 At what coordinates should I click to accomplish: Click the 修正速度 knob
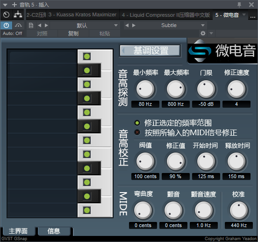[x=236, y=89]
